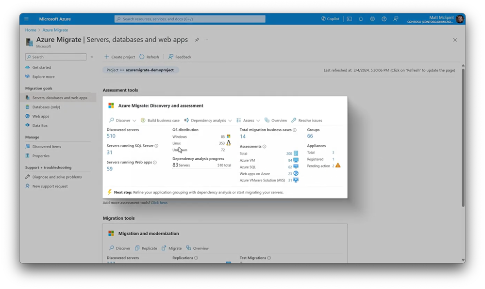Image resolution: width=485 pixels, height=289 pixels.
Task: Open Diagnose and solve problems
Action: point(58,177)
